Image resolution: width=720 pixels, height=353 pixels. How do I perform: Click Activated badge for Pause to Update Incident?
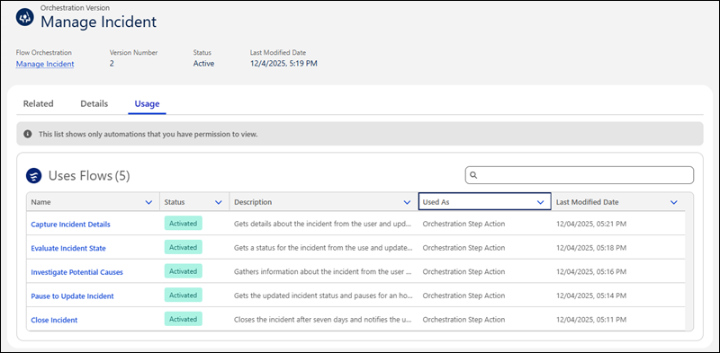(x=184, y=296)
